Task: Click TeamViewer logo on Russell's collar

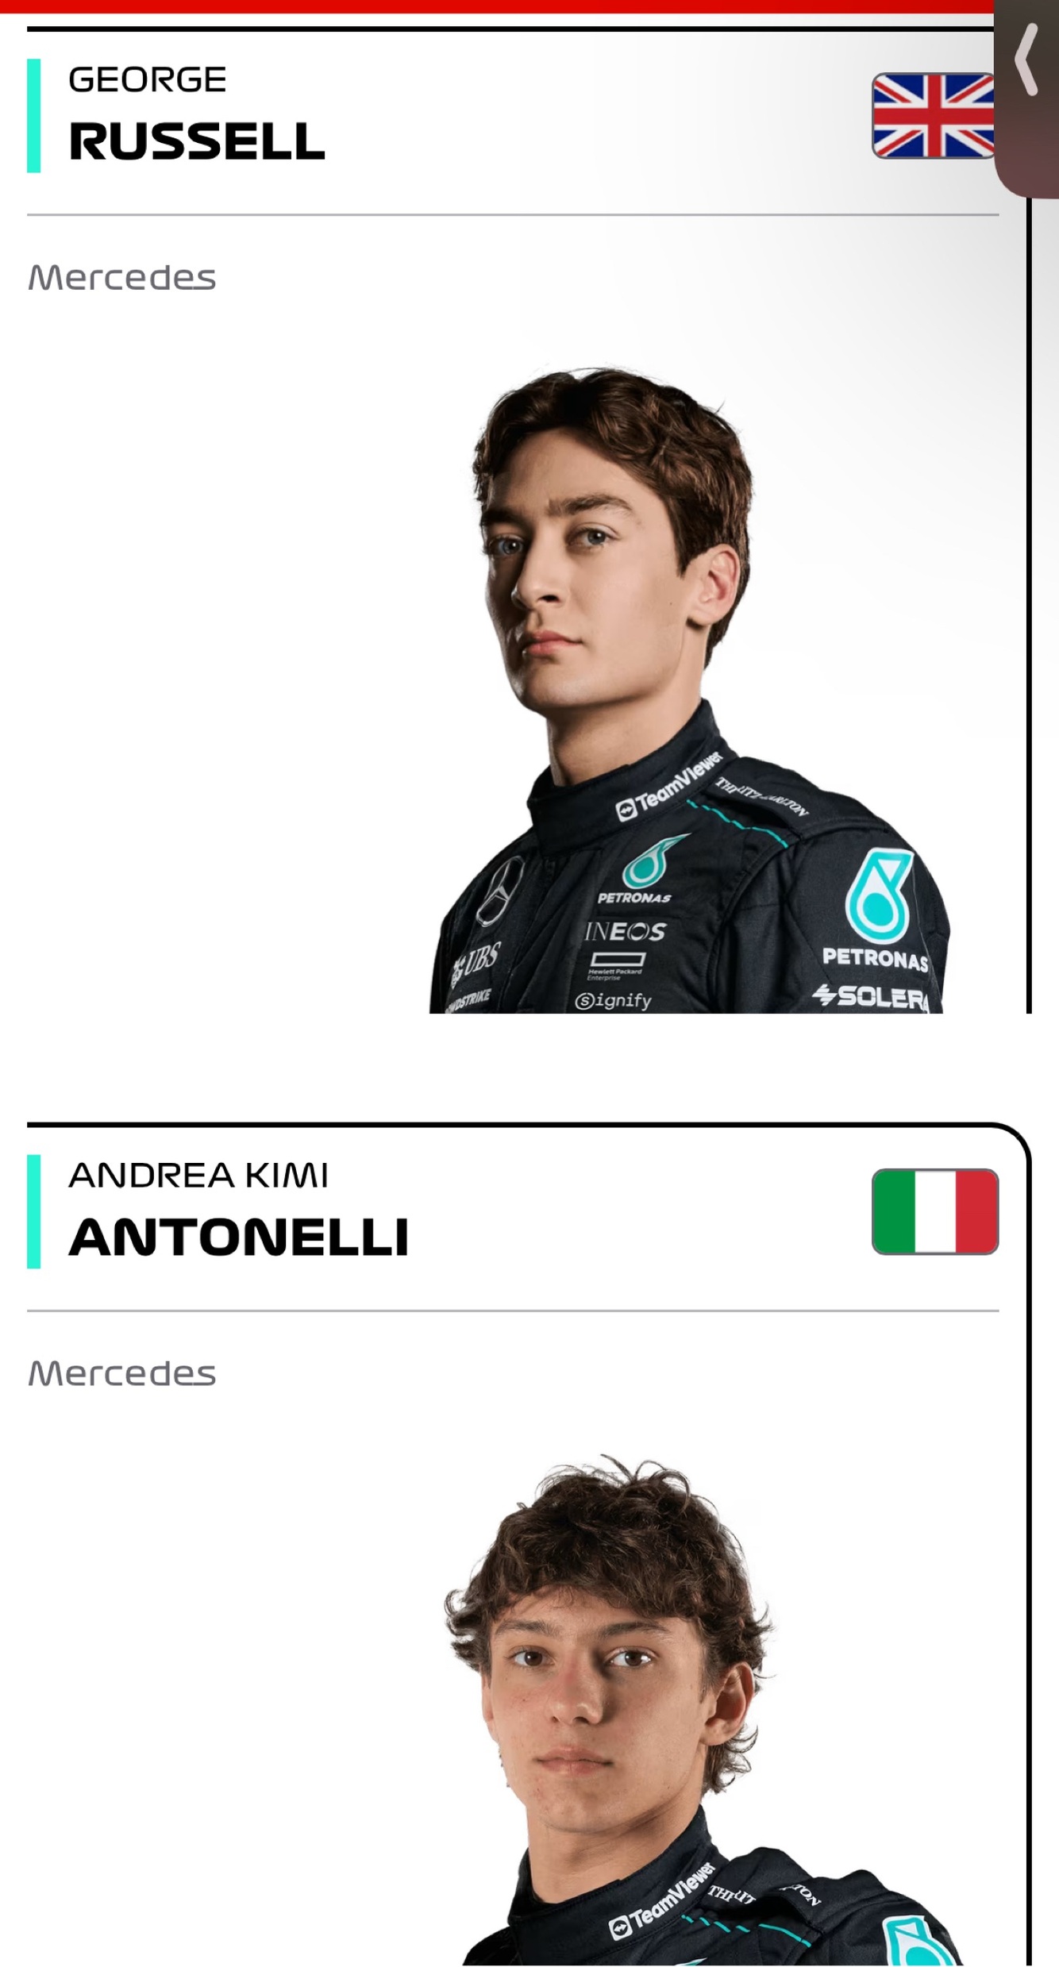Action: pyautogui.click(x=669, y=787)
